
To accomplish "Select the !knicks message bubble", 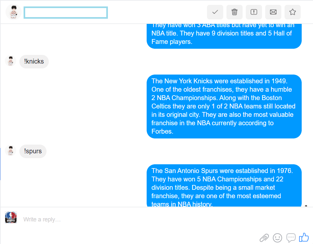I will coord(34,61).
